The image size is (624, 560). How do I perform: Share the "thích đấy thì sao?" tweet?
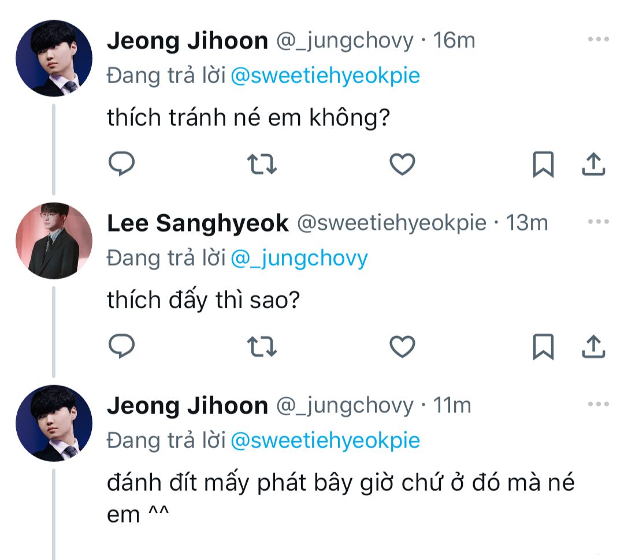click(593, 346)
